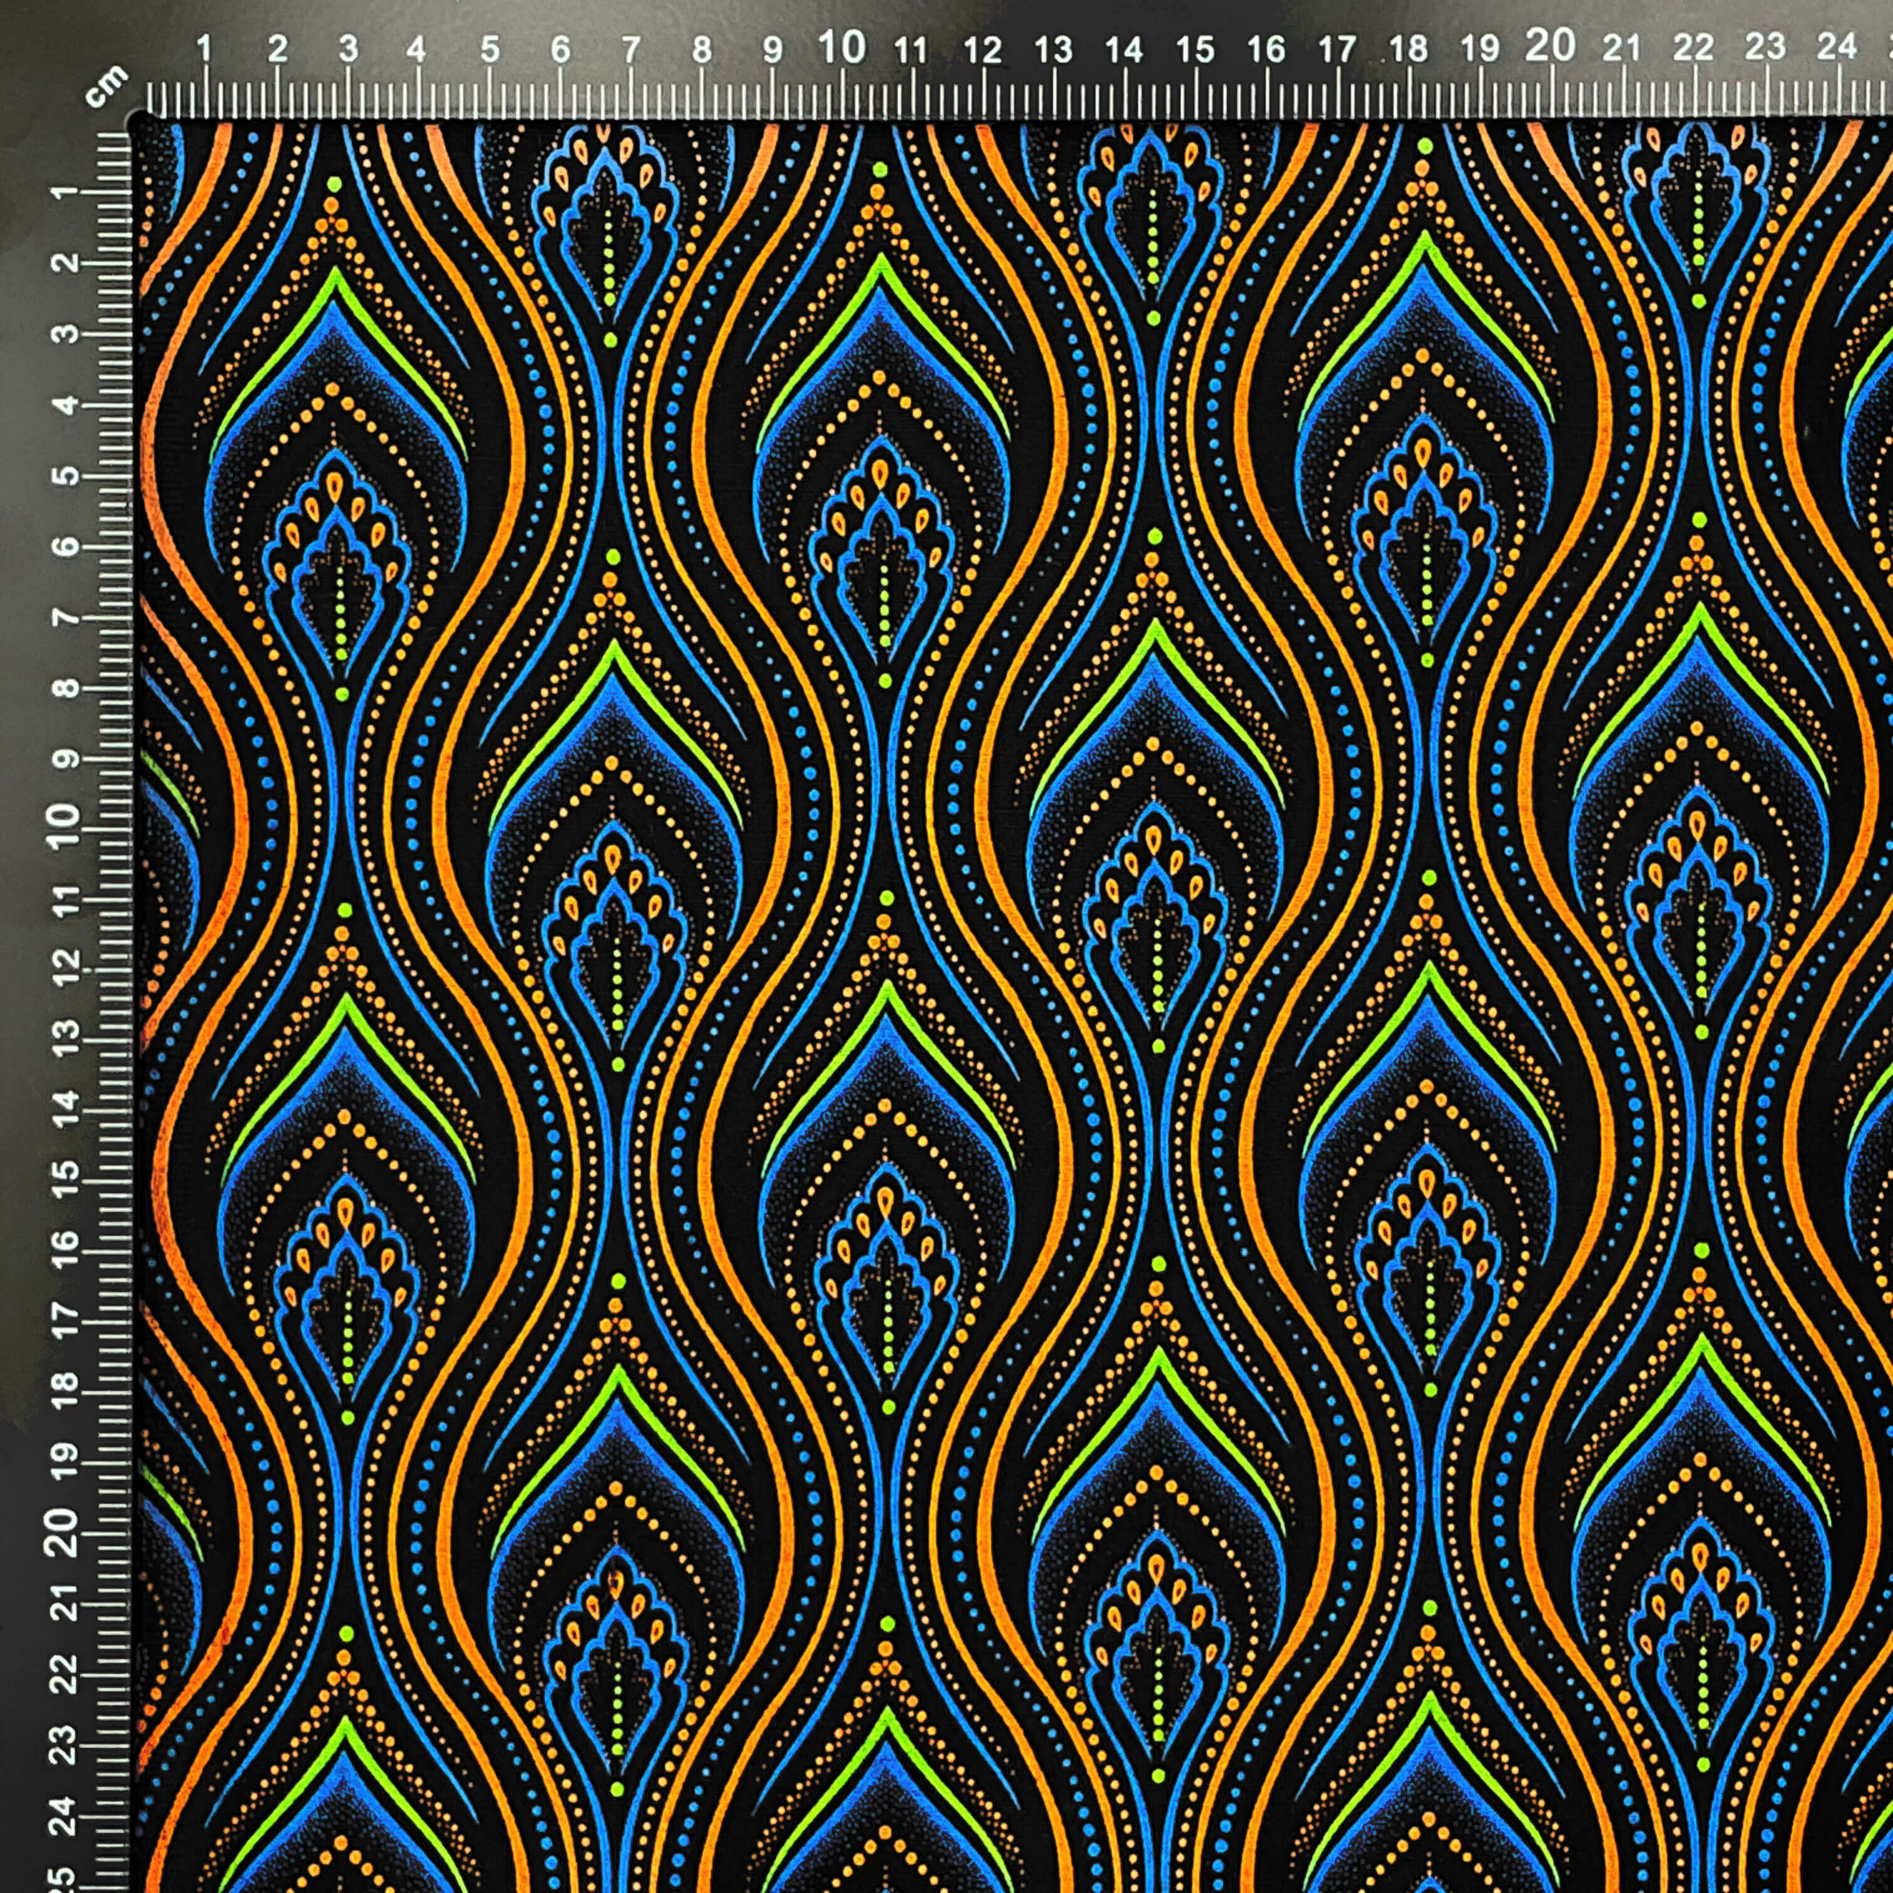
Task: Click the "cm" unit label on the ruler
Action: pos(106,85)
